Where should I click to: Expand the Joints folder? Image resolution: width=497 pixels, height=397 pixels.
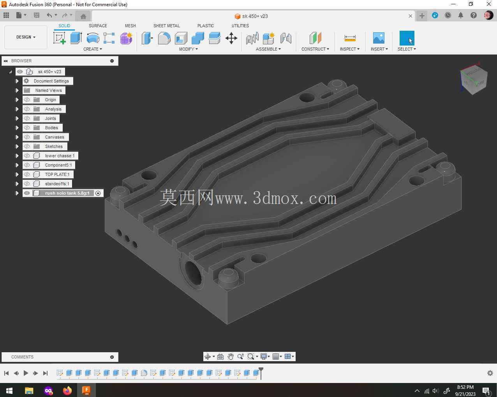[x=17, y=118]
